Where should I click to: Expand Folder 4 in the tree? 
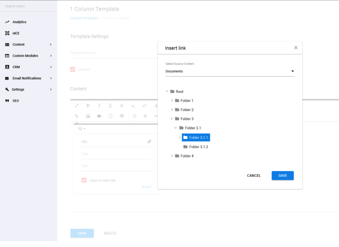pos(172,156)
